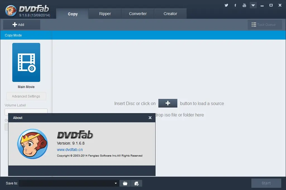This screenshot has width=286, height=190.
Task: Open the title bar dropdown menu arrow
Action: pyautogui.click(x=253, y=5)
